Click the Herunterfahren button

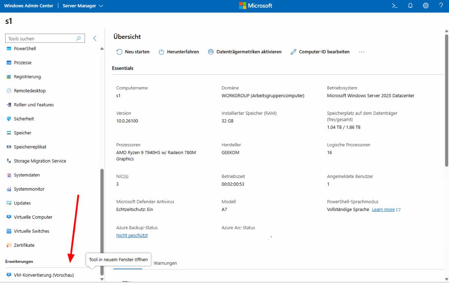point(179,52)
